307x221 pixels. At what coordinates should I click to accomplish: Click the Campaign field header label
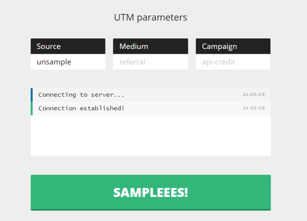point(219,47)
